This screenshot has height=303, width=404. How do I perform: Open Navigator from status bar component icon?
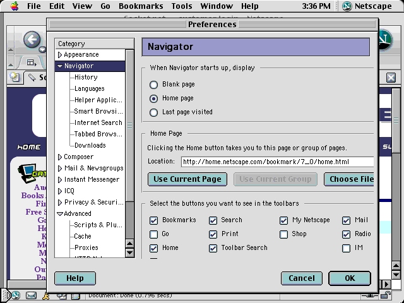[16, 295]
